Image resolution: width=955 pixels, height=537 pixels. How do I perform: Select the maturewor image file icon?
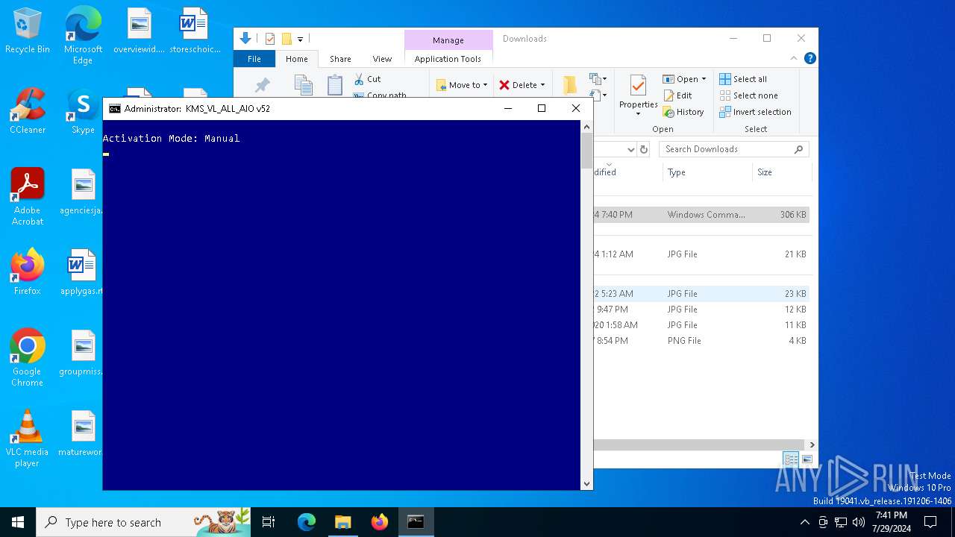pos(83,433)
